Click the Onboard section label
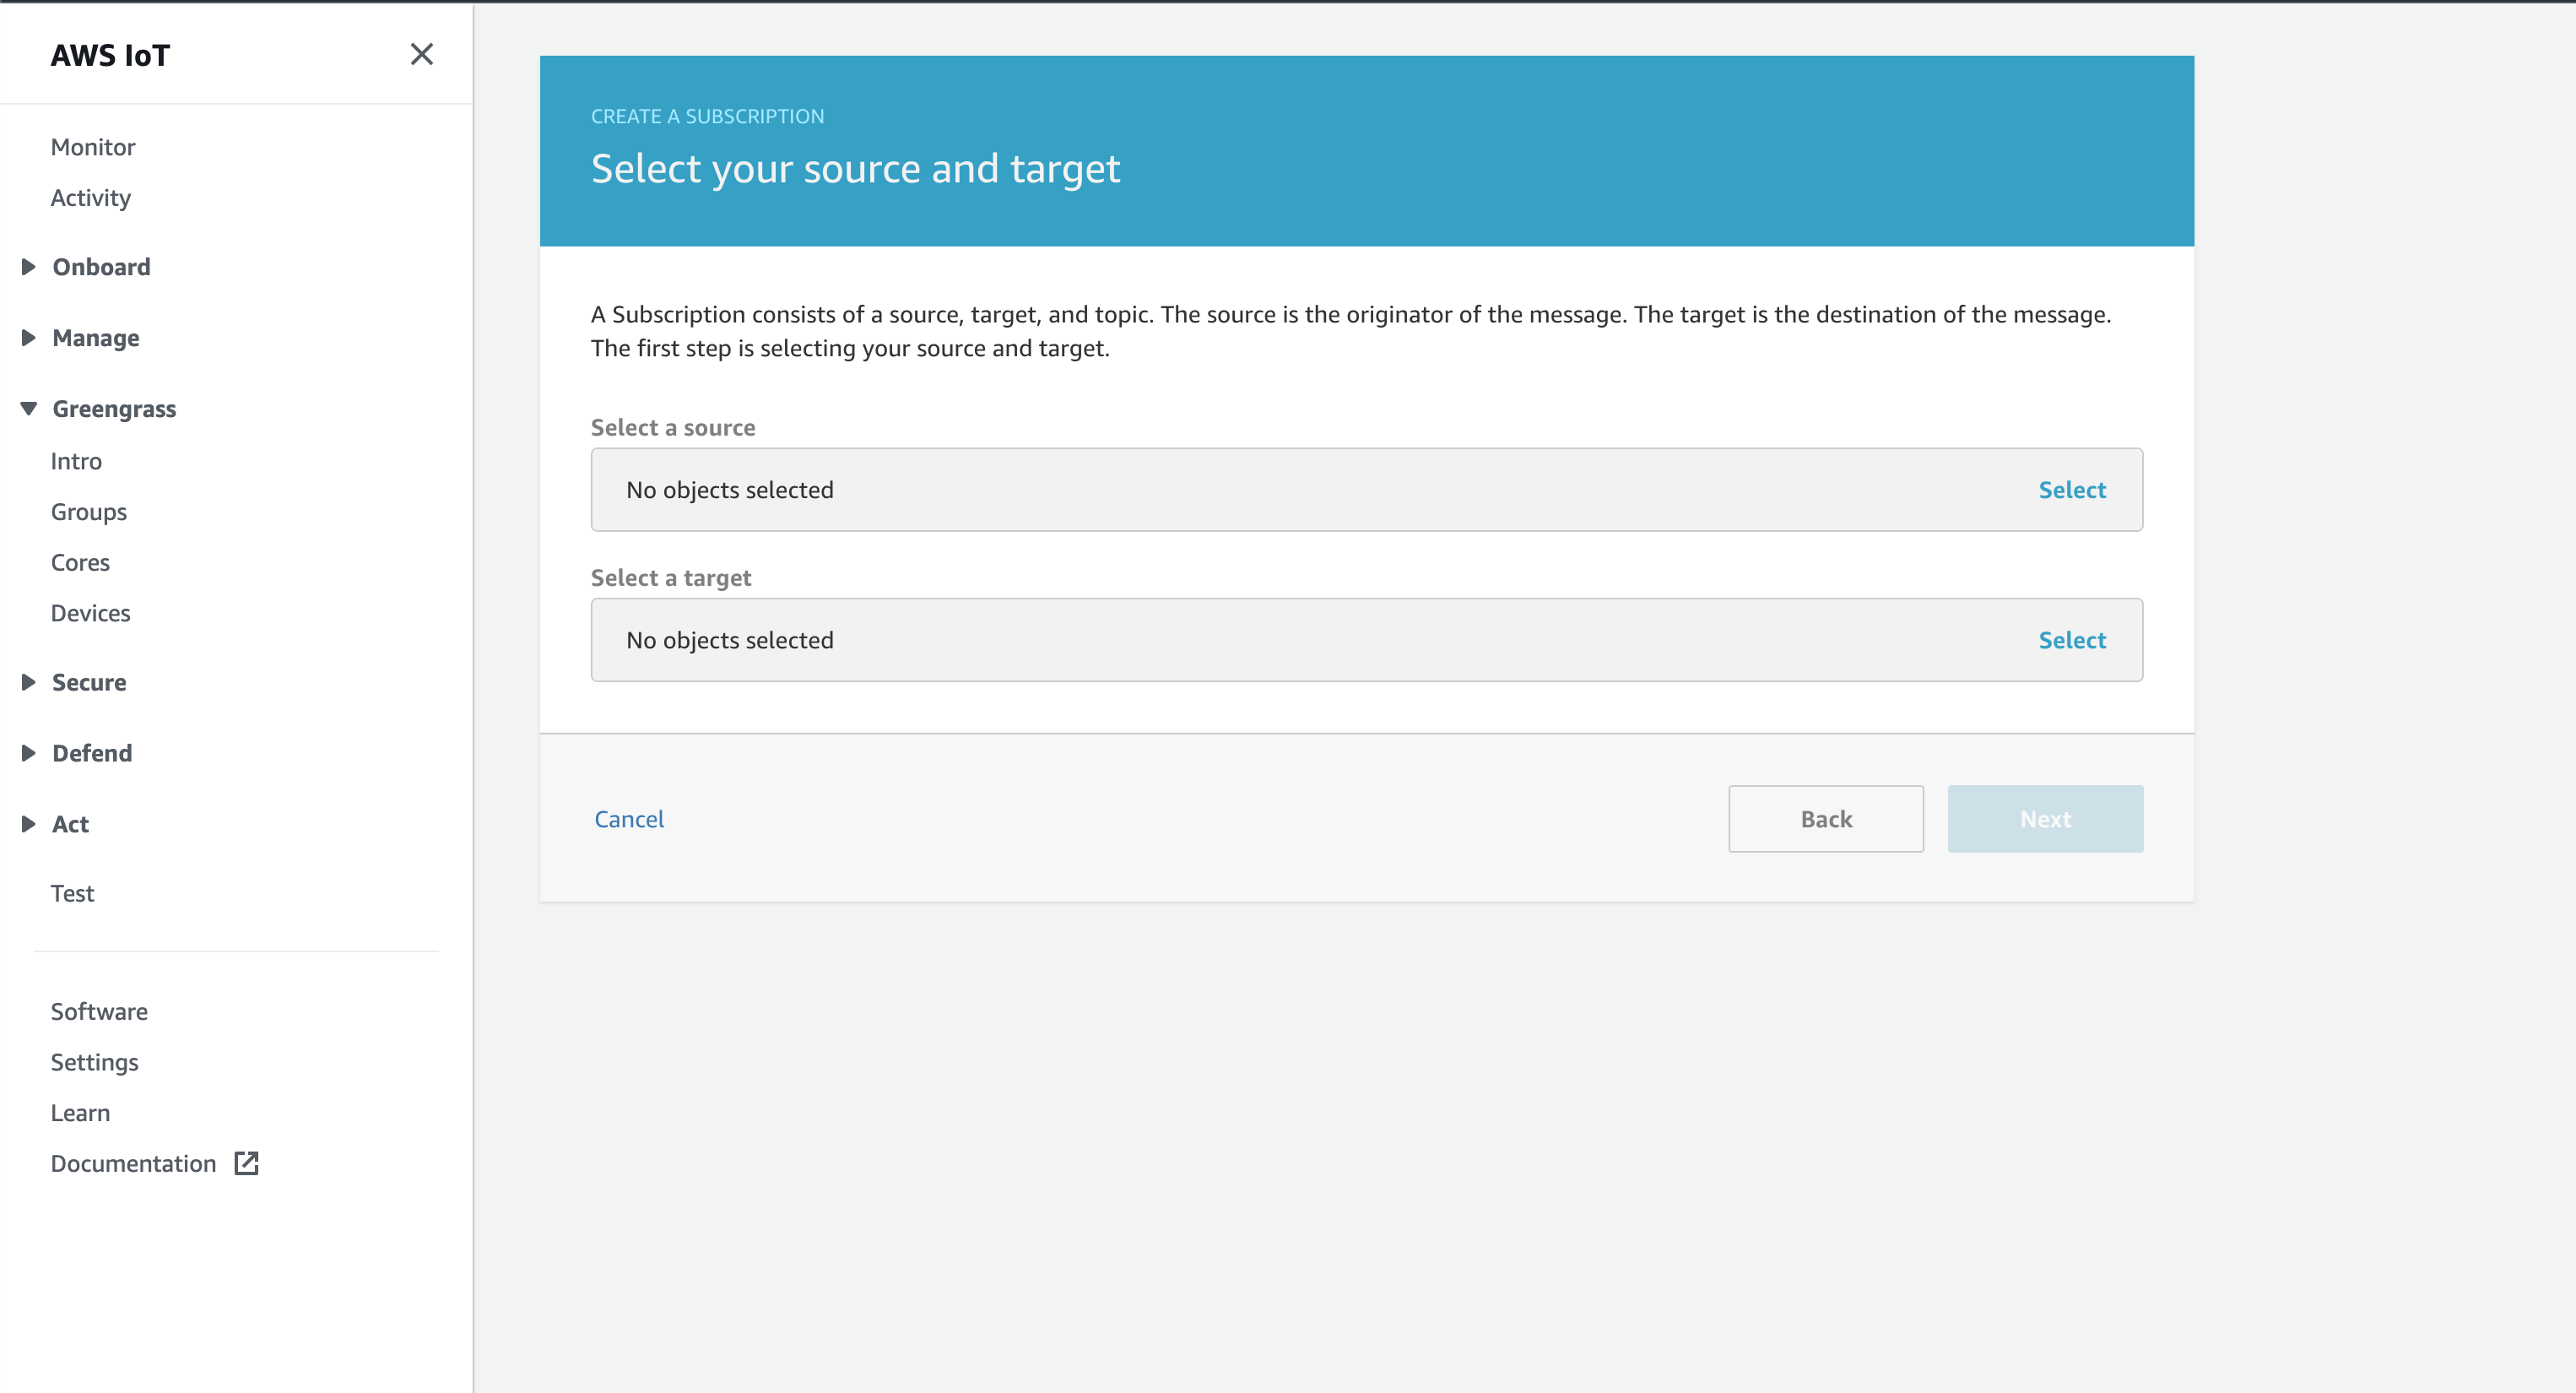 [102, 267]
